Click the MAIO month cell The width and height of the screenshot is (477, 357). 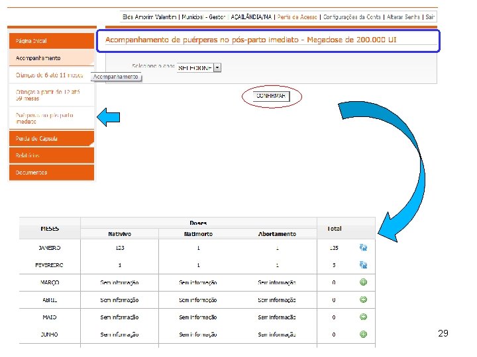pos(50,317)
